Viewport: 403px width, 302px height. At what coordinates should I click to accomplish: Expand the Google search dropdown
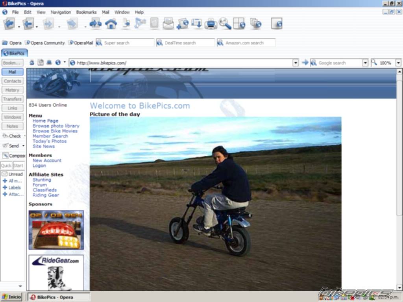pyautogui.click(x=365, y=63)
